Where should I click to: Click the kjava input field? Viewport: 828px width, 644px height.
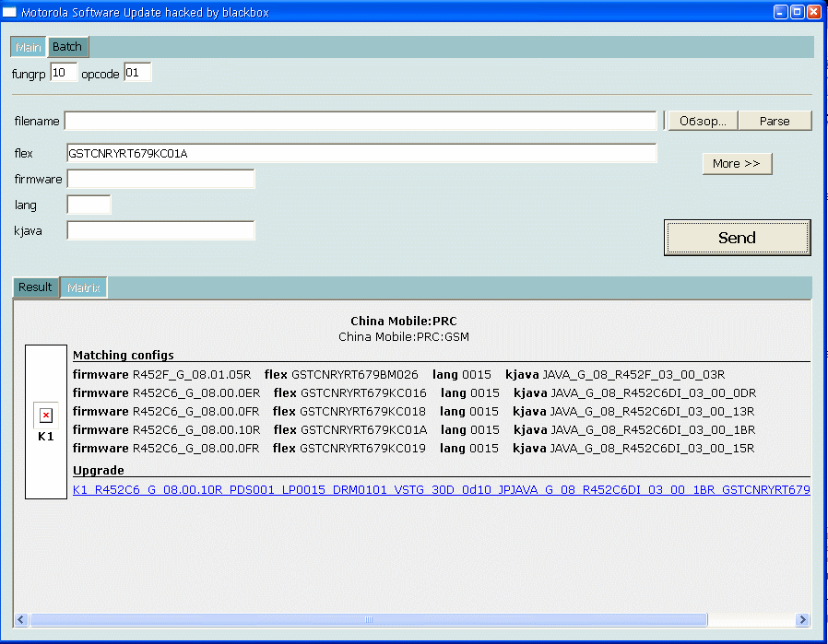point(160,230)
